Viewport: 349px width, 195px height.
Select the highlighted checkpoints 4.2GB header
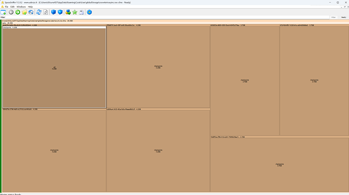pyautogui.click(x=54, y=27)
